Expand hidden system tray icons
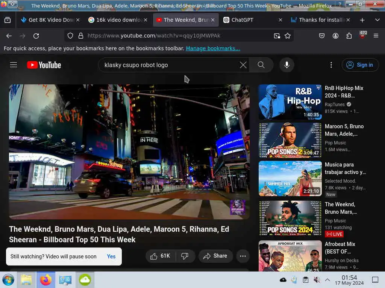Screen dimensions: 385x288 pos(327,280)
